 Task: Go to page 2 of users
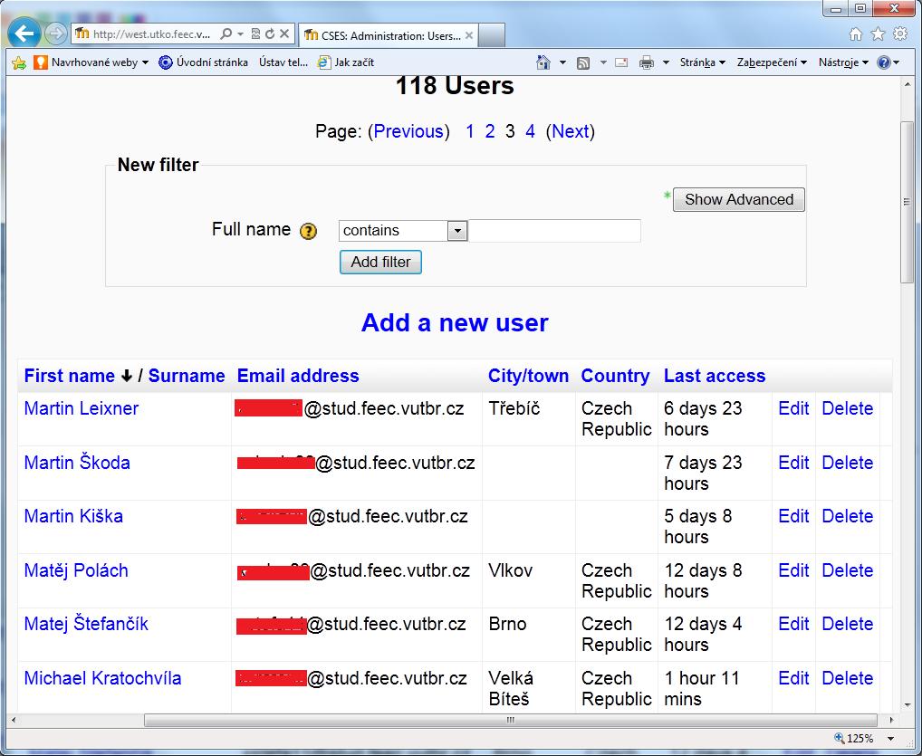[x=490, y=131]
